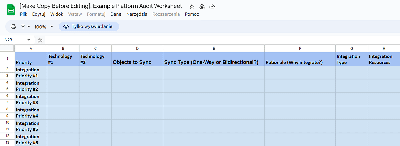Select the Integration Priority #1 cell
Screen dimensions: 400x146
pos(31,73)
